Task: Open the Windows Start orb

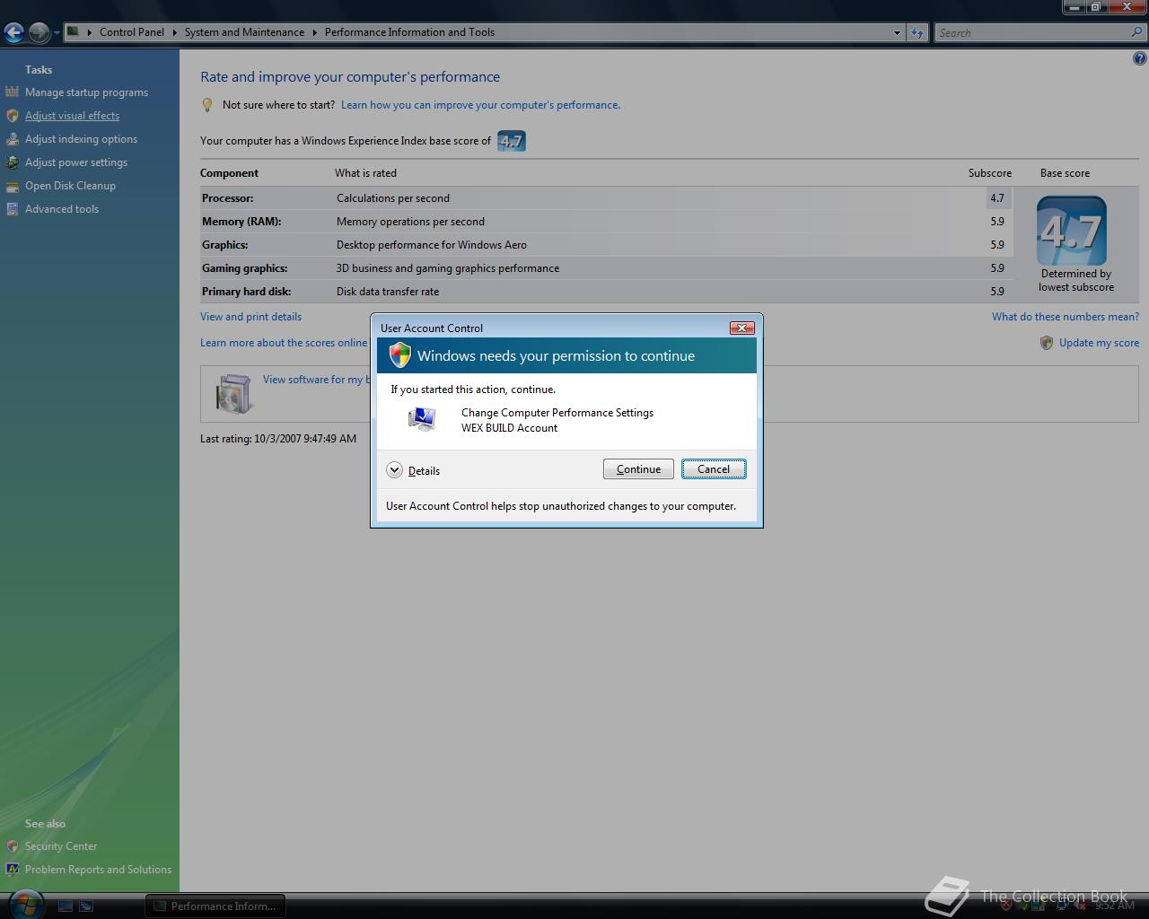Action: click(x=25, y=905)
